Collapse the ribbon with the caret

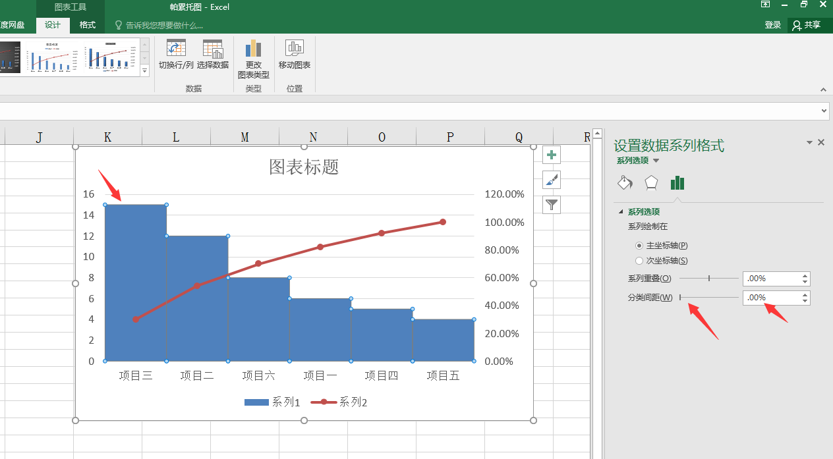click(x=823, y=90)
